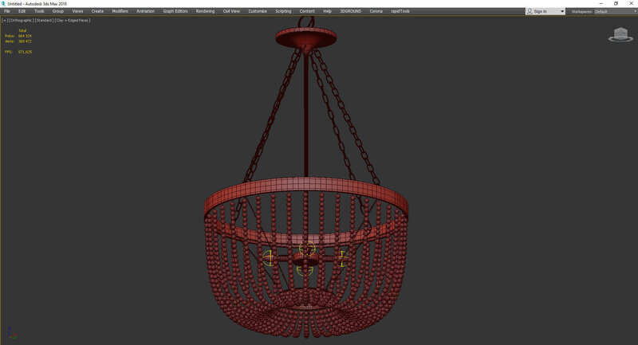Open the Standard shading label menu
The image size is (638, 345).
click(43, 20)
